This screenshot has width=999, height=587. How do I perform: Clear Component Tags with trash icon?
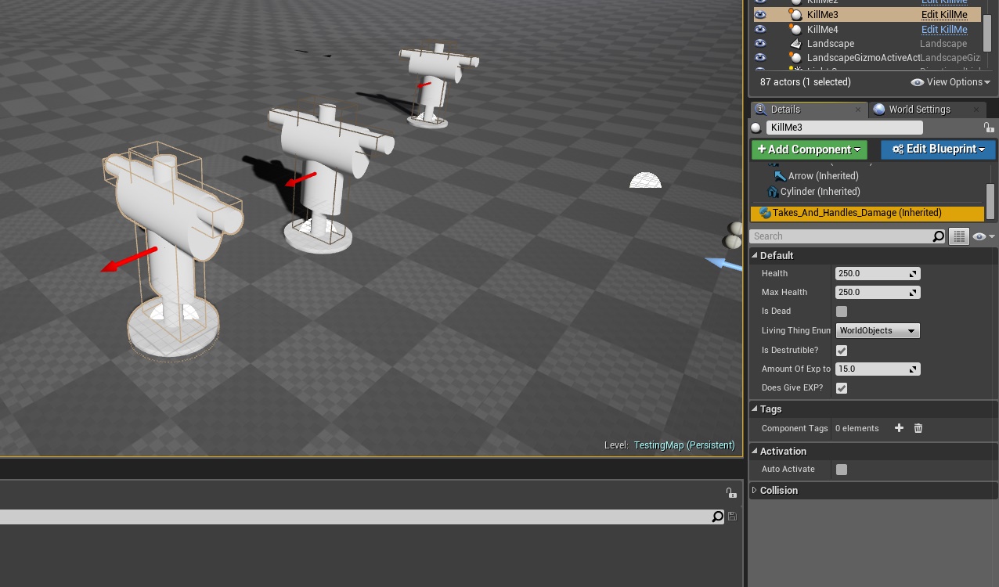tap(918, 428)
